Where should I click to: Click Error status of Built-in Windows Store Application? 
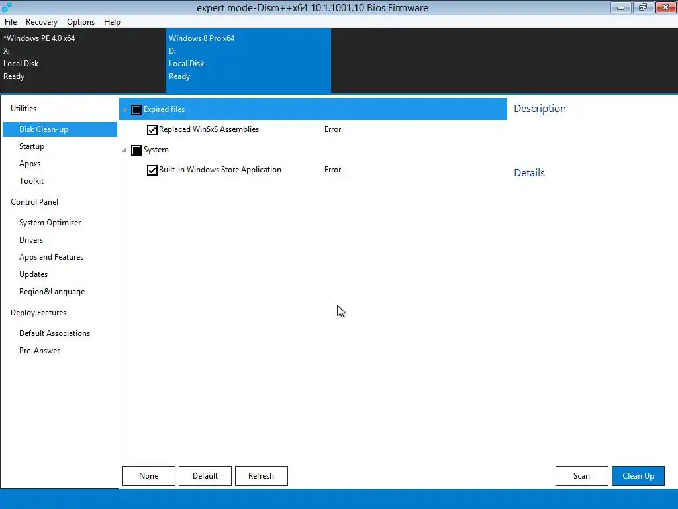[x=332, y=170]
